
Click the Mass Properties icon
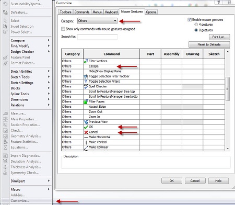point(5,119)
